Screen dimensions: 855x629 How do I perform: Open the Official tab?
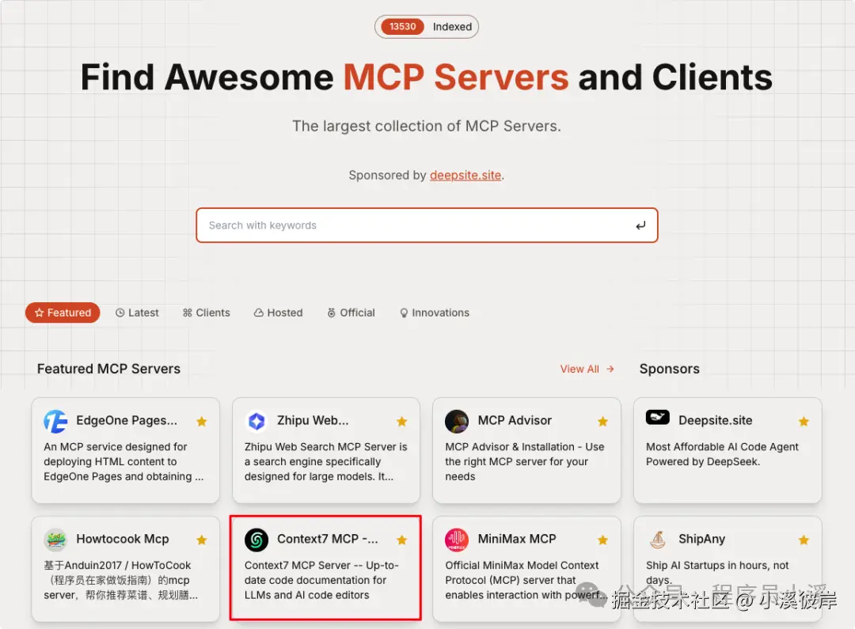point(351,313)
